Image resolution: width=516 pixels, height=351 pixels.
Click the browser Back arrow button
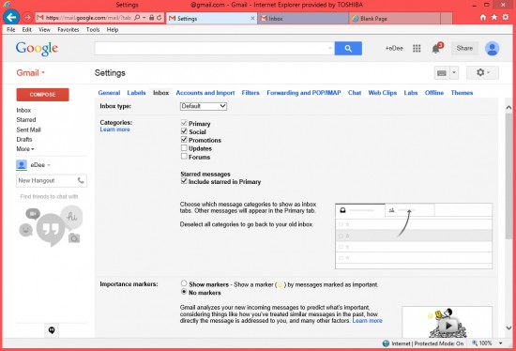11,17
